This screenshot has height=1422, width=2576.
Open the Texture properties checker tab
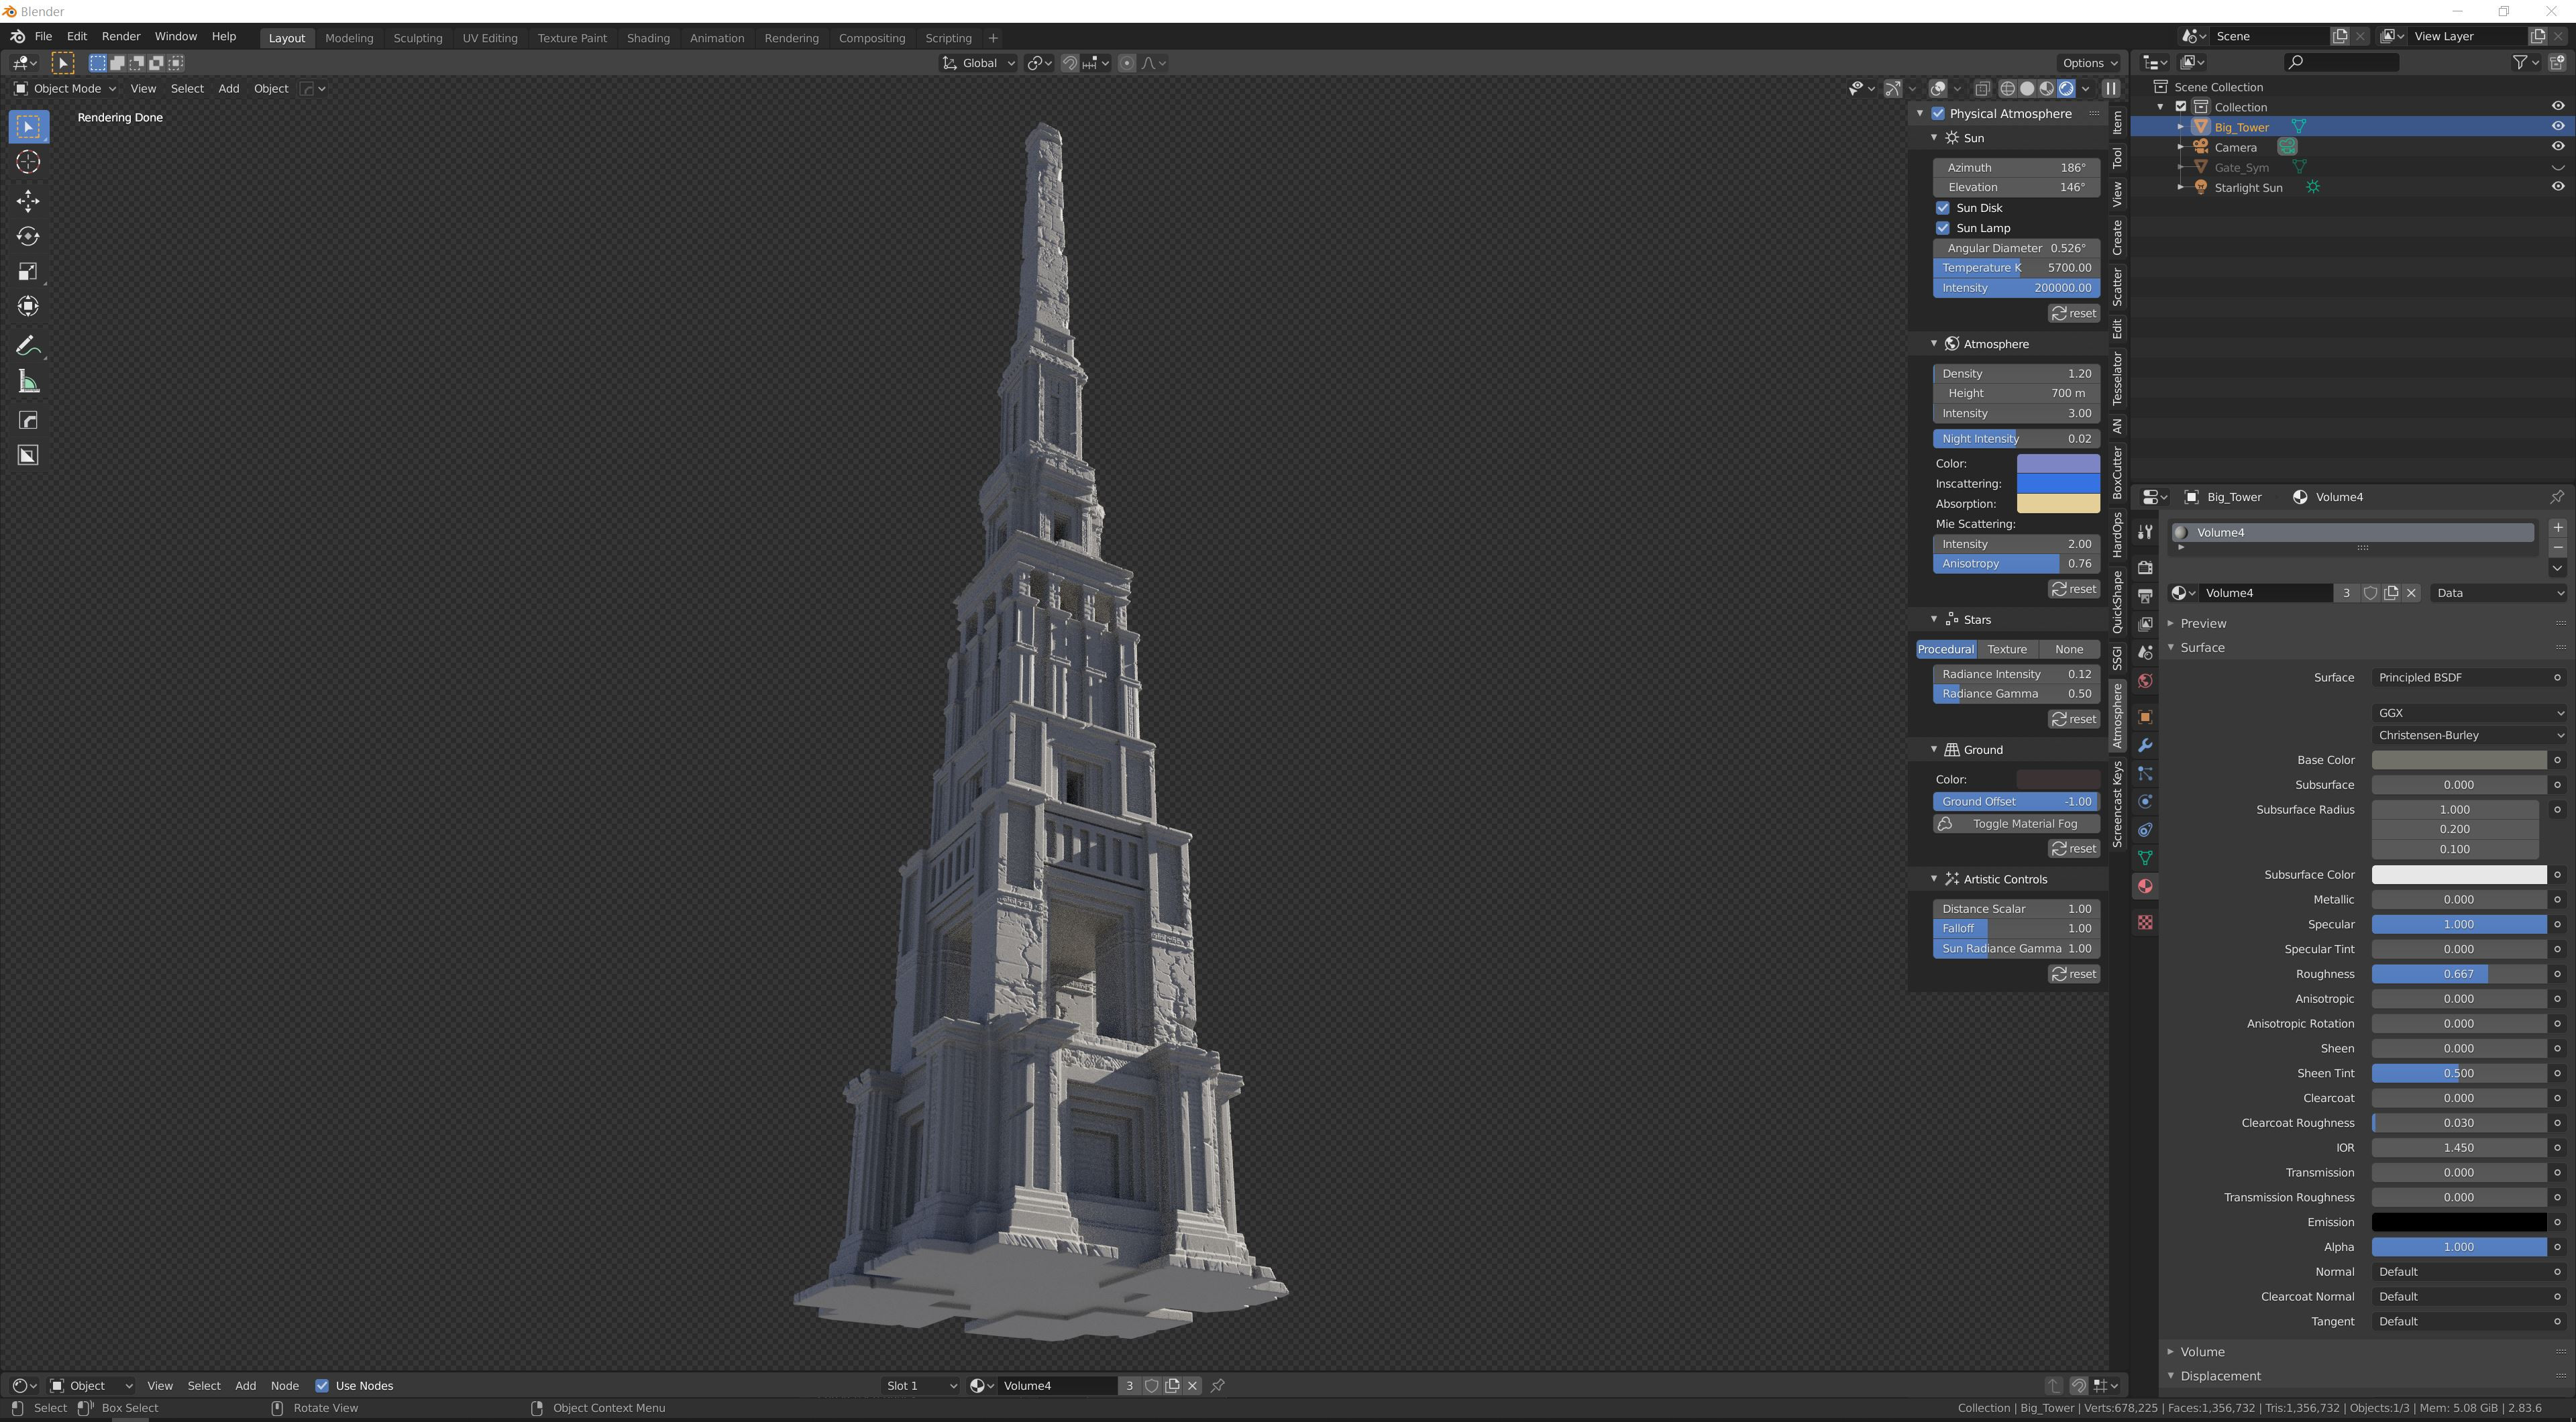(x=2145, y=922)
